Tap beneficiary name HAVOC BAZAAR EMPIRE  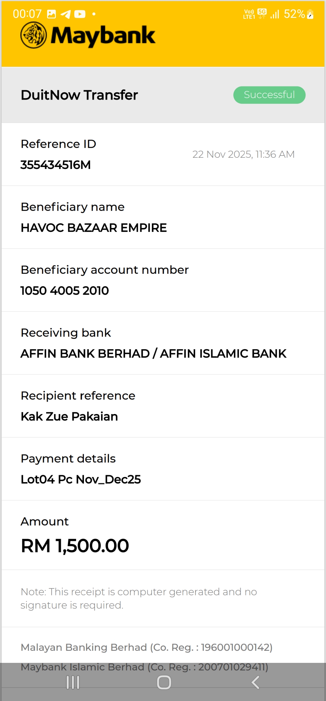pos(94,228)
